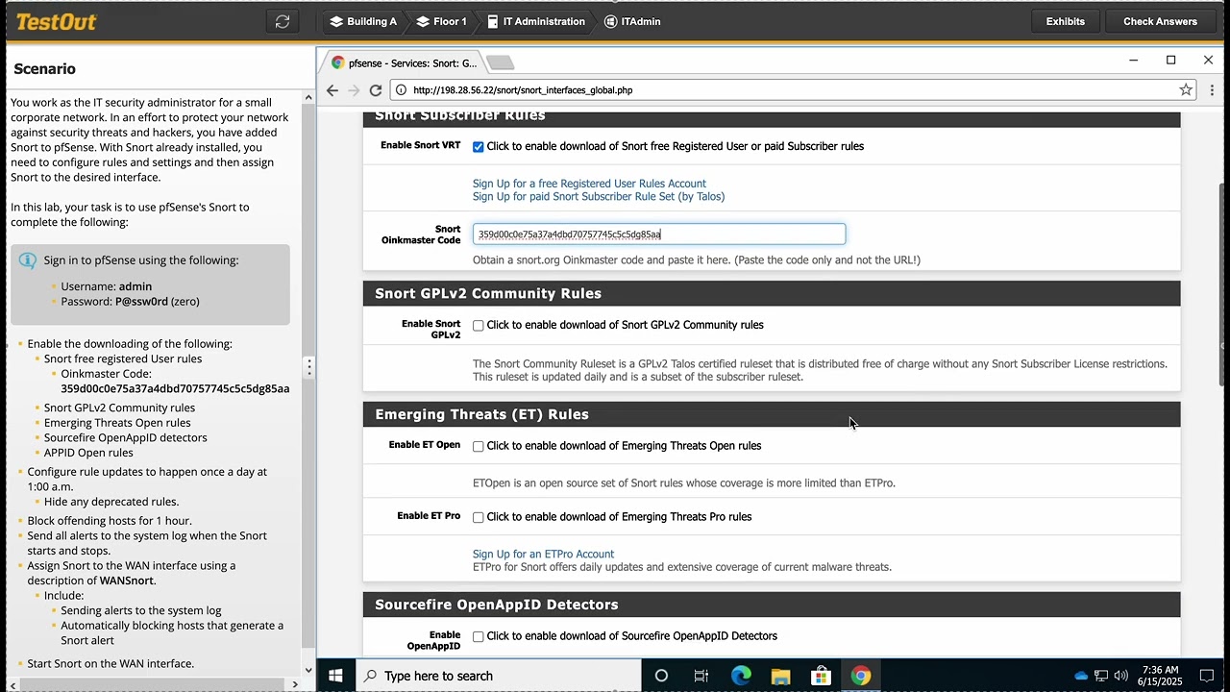Click the scenario panel scroll up arrow
The width and height of the screenshot is (1230, 692).
pyautogui.click(x=308, y=97)
